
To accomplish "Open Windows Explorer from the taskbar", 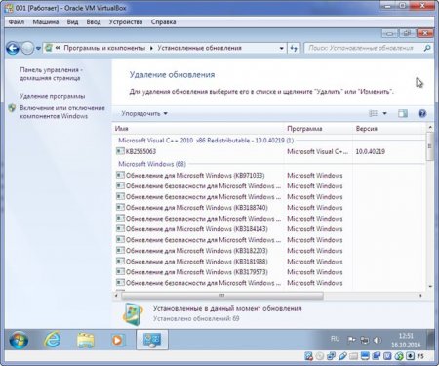I will (x=85, y=341).
